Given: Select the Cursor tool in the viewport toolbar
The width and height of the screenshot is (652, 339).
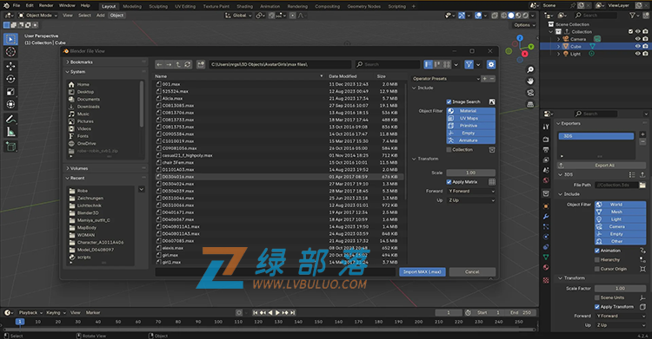Looking at the screenshot, I should click(10, 52).
